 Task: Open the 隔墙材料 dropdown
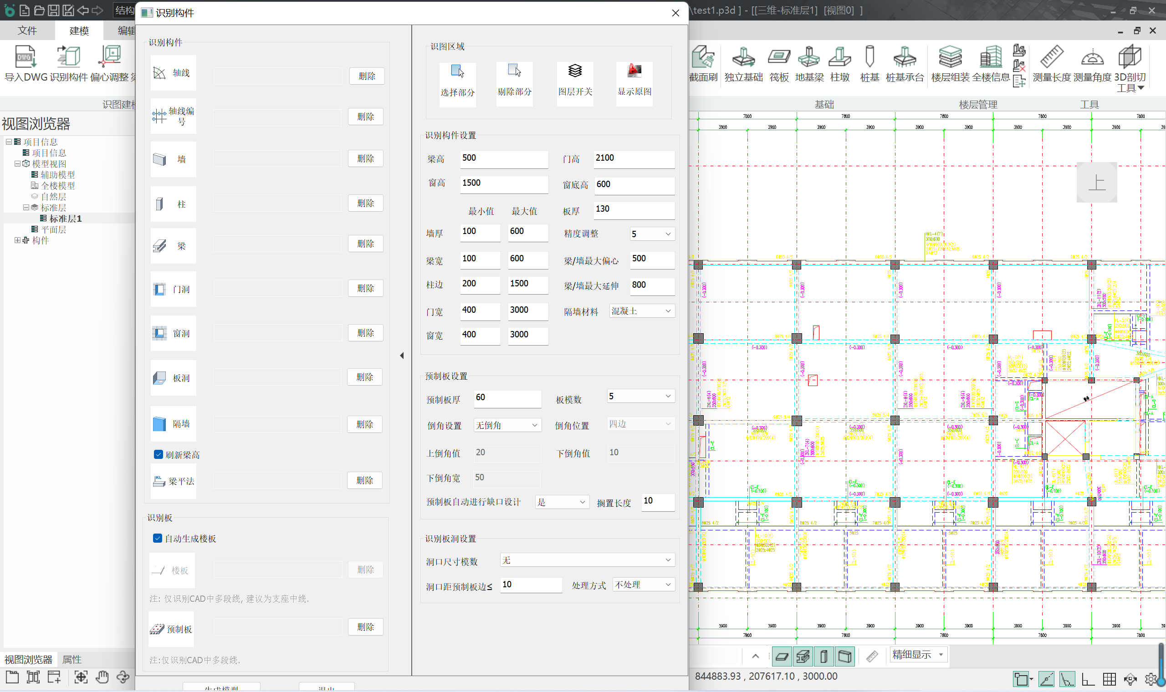(642, 311)
